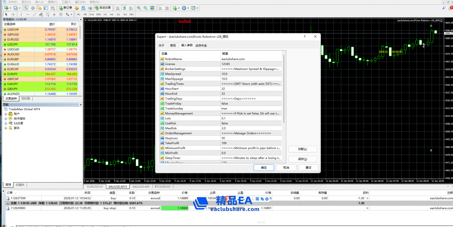Expand the 账户 (Accounts) tree node
This screenshot has height=227, width=453.
pyautogui.click(x=6, y=114)
